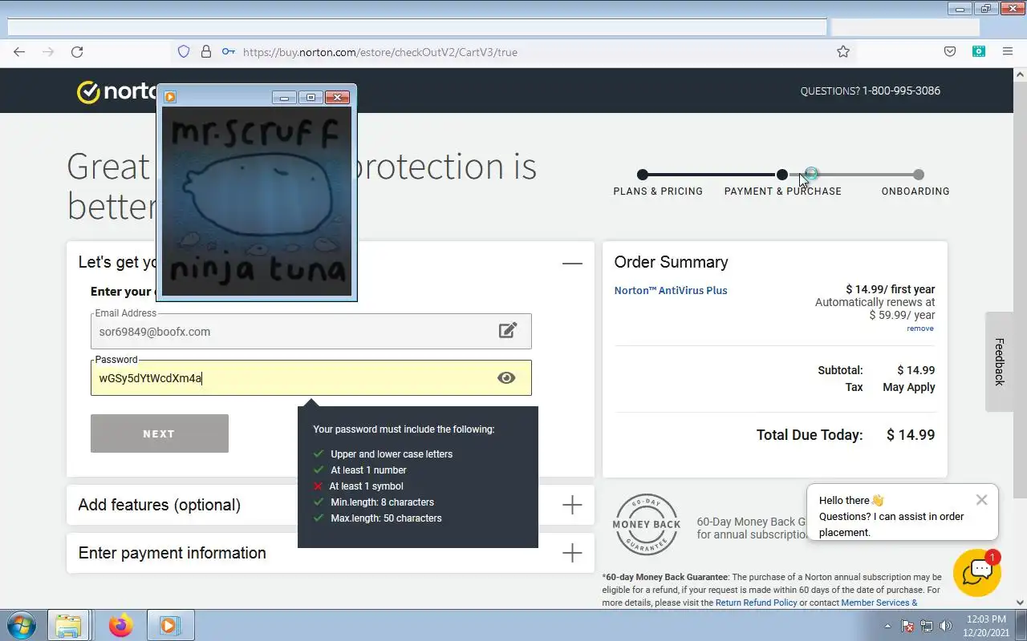
Task: Maximize the small media player window
Action: 311,97
